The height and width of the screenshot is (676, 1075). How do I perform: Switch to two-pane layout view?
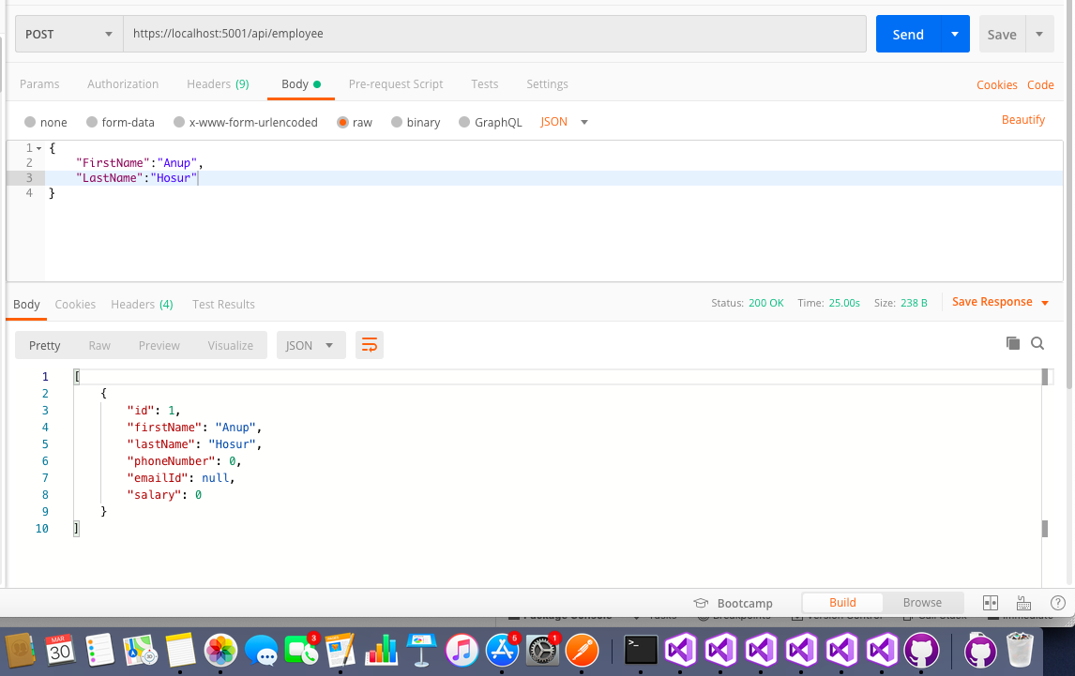[x=990, y=603]
